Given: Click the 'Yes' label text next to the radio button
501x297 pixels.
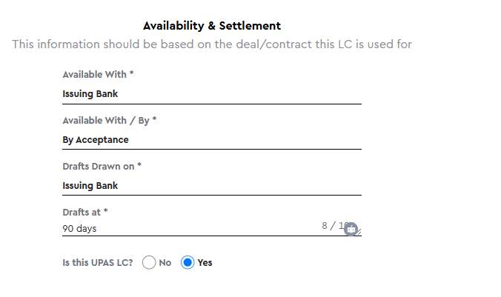Looking at the screenshot, I should 205,262.
